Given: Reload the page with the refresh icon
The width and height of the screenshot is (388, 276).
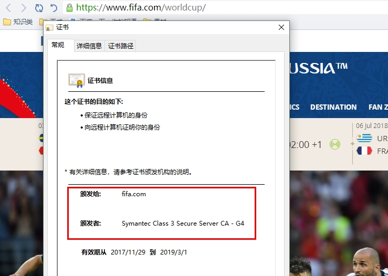Looking at the screenshot, I should tap(39, 8).
